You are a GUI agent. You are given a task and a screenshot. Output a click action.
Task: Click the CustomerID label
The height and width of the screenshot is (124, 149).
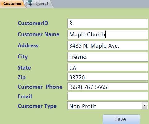click(33, 23)
